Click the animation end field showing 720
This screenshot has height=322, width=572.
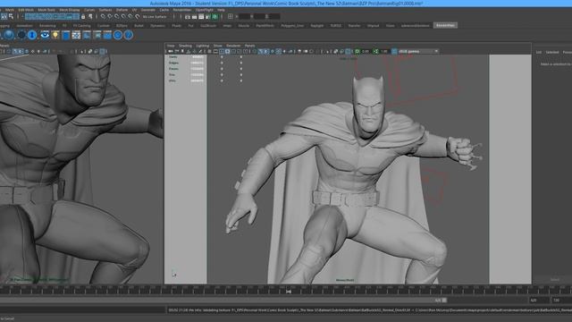561,301
